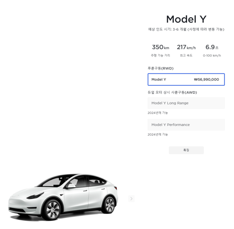Click the 217 km/h top speed figure
This screenshot has height=229, width=234.
[x=186, y=47]
